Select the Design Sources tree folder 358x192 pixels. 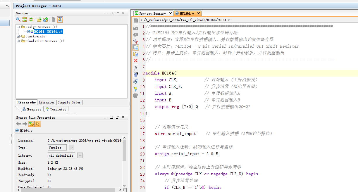tap(39, 27)
